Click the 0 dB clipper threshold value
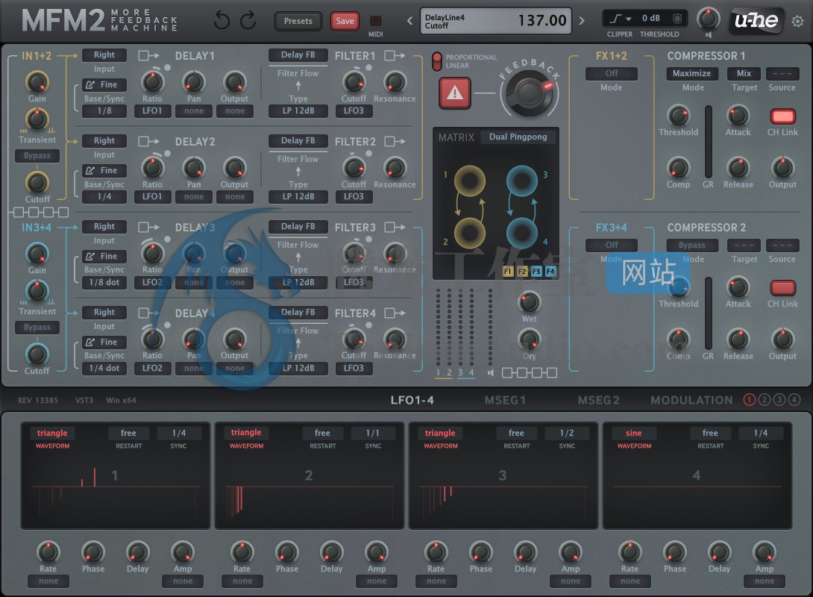The image size is (813, 597). pyautogui.click(x=651, y=19)
